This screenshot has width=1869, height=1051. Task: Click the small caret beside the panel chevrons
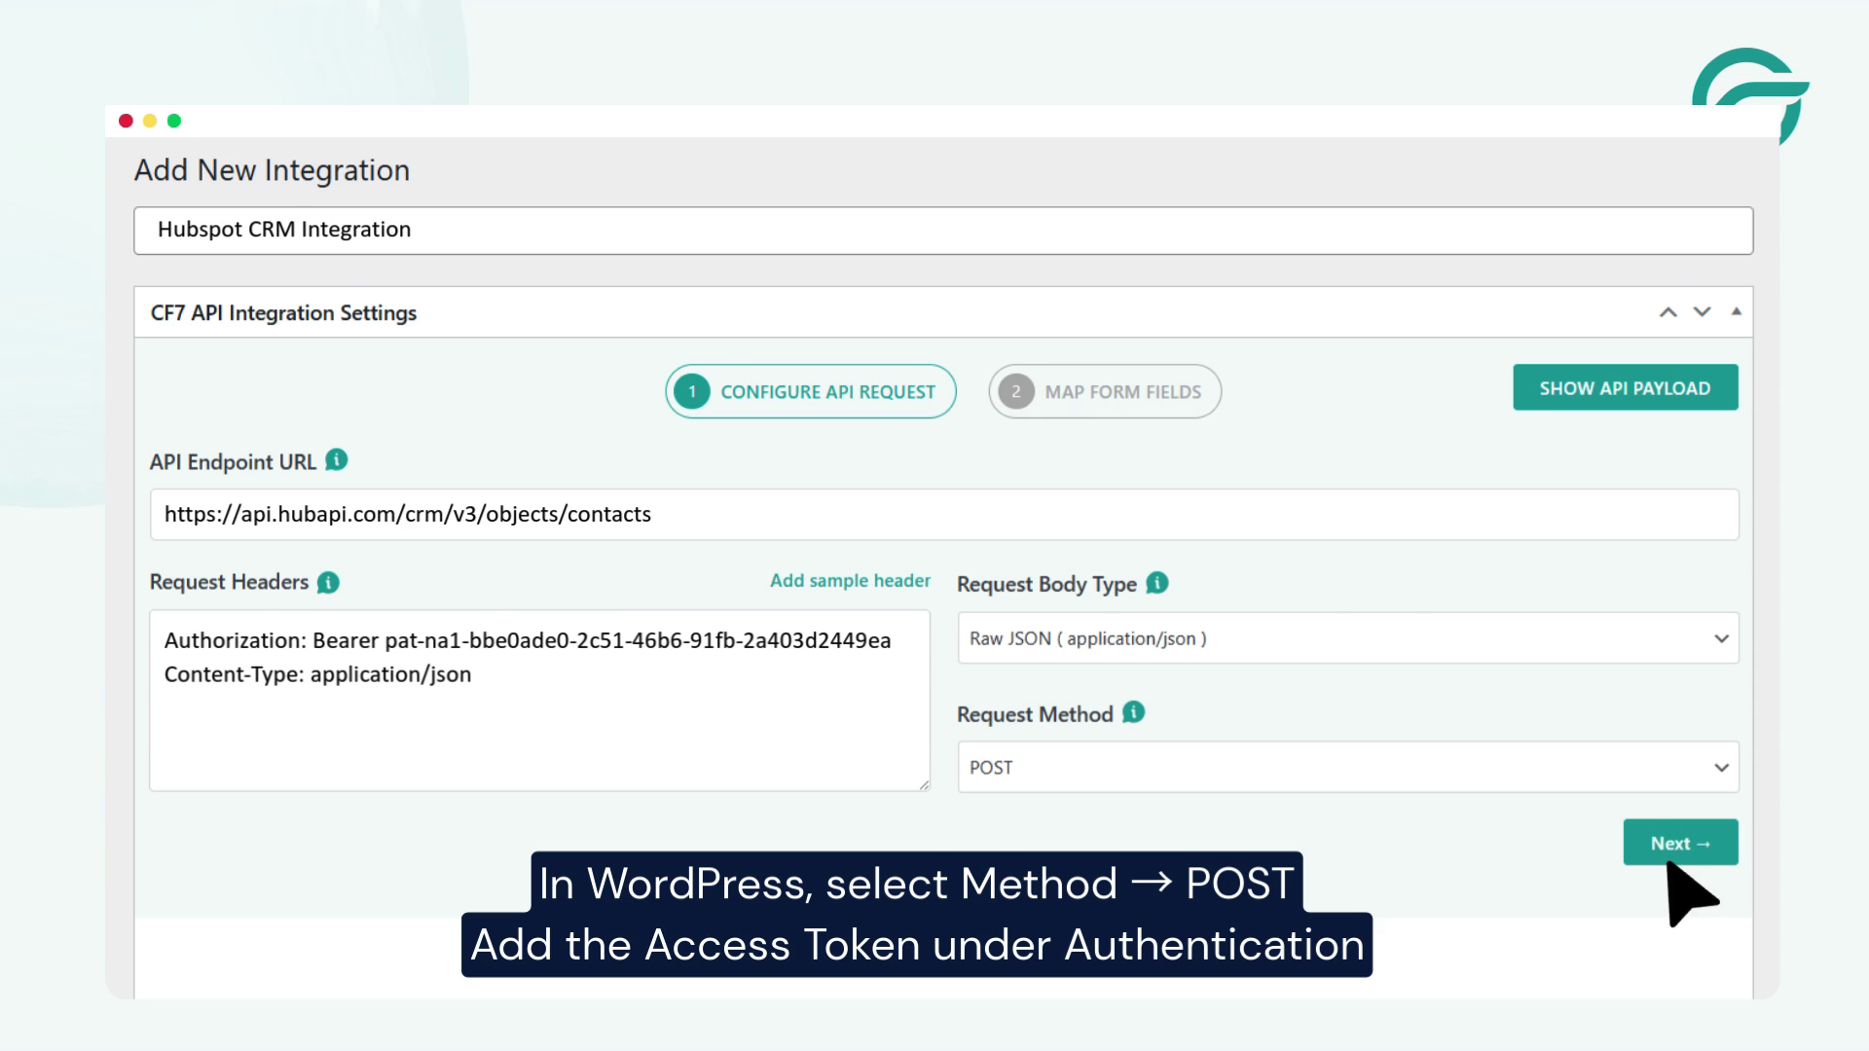click(x=1737, y=311)
